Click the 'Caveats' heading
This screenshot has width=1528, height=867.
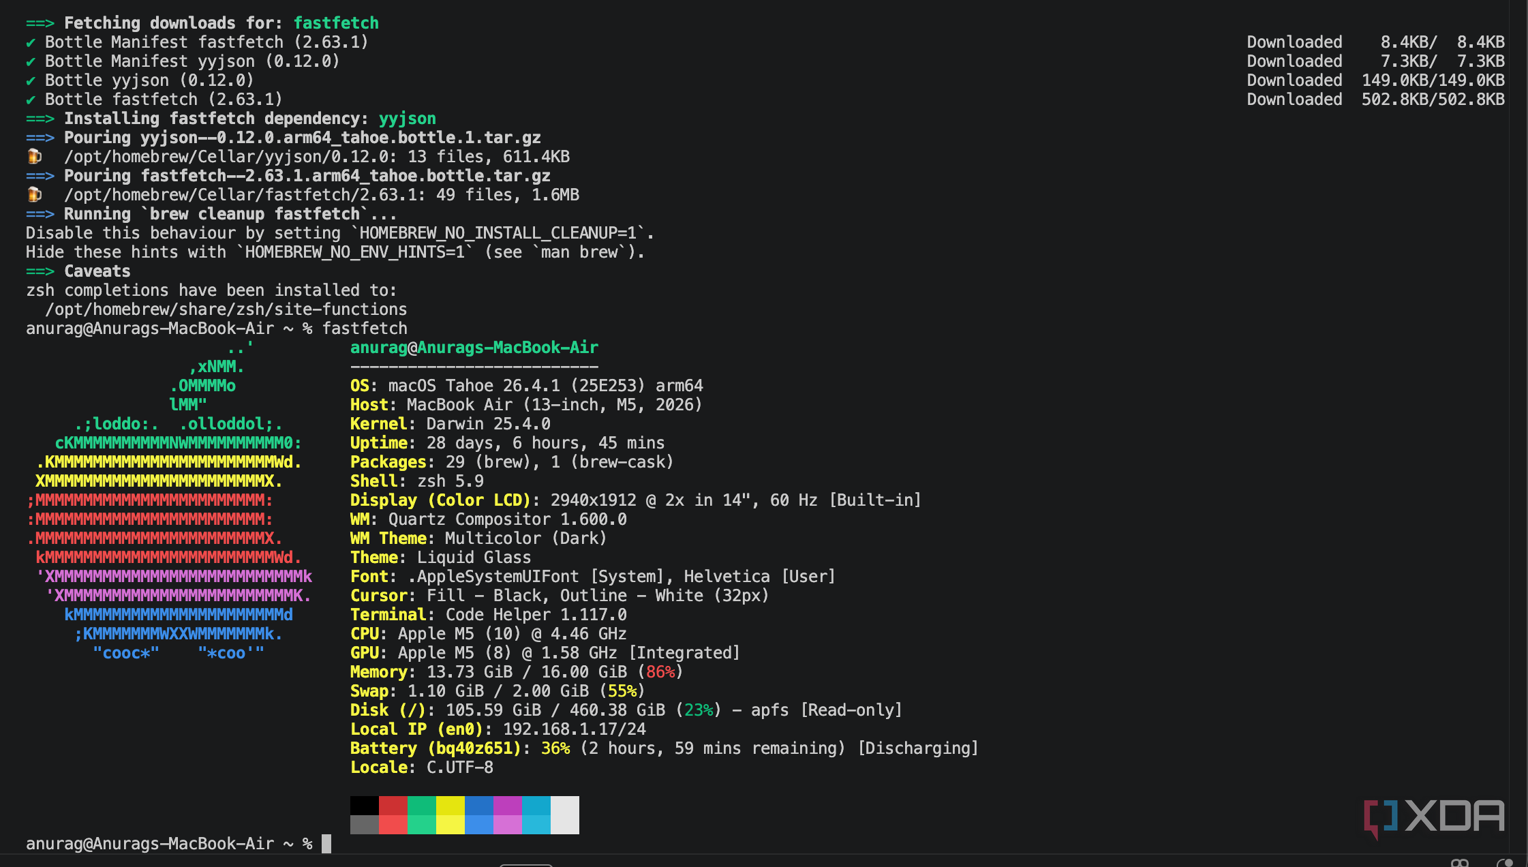[x=97, y=271]
